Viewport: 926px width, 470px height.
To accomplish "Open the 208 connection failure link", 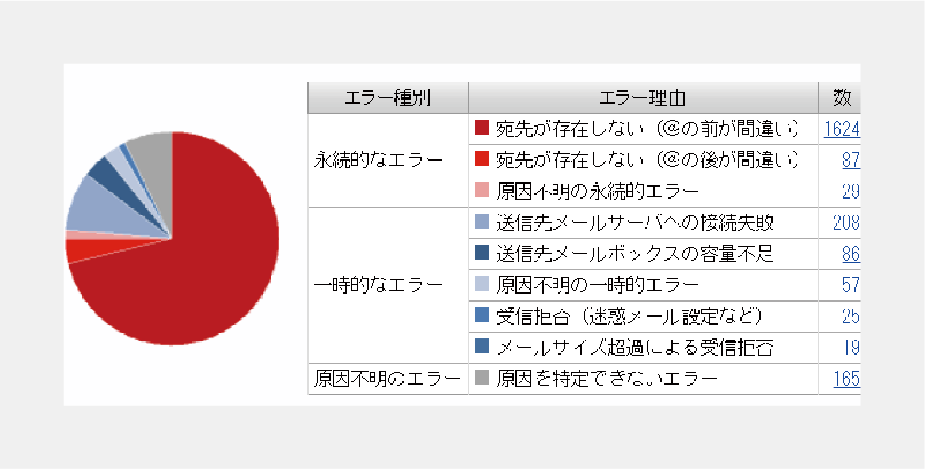I will (846, 223).
